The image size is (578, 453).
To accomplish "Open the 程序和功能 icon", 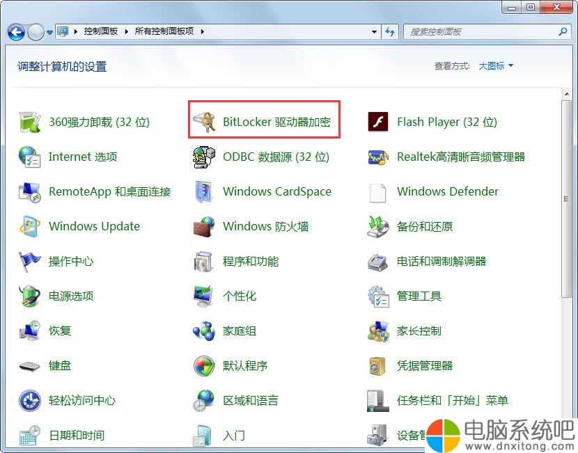I will point(204,261).
